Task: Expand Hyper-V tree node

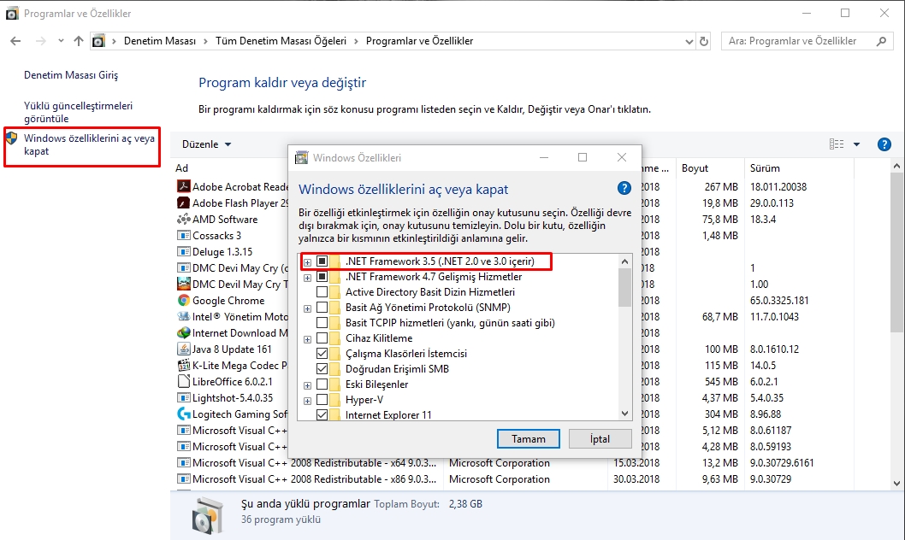Action: pos(308,401)
